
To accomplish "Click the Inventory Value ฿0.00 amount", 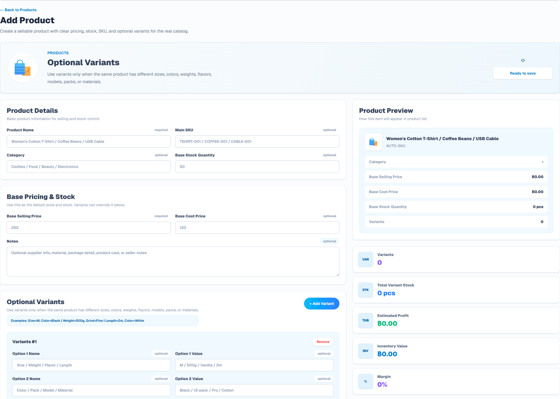I will (x=387, y=354).
